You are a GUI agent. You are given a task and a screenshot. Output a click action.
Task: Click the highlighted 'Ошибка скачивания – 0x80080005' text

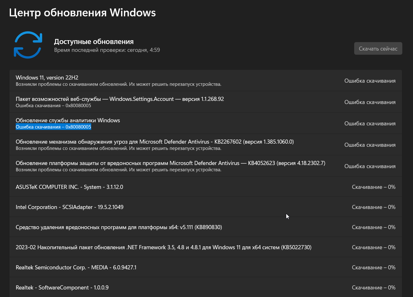[x=53, y=127]
